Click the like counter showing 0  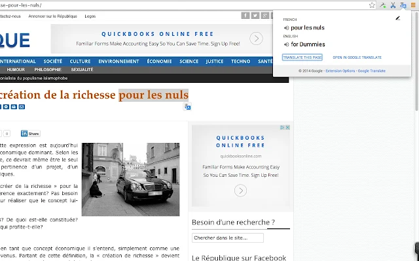pyautogui.click(x=7, y=133)
